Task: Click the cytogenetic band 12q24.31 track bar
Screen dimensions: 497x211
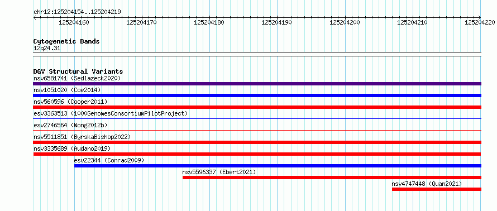Action: tap(257, 54)
